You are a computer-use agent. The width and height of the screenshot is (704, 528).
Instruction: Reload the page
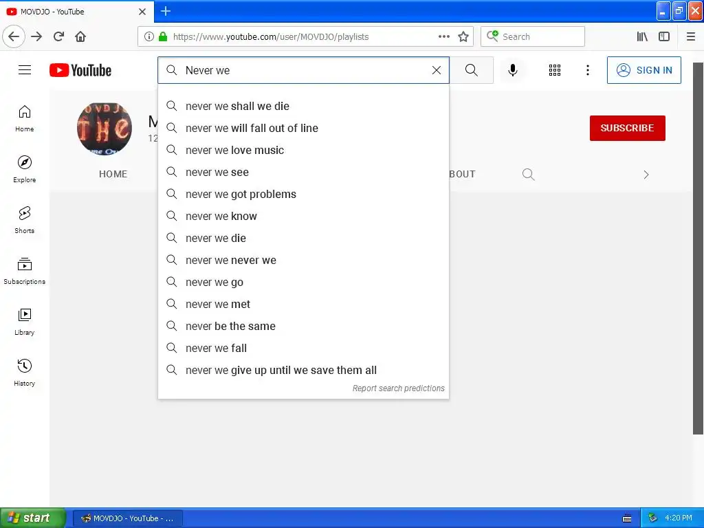(58, 36)
